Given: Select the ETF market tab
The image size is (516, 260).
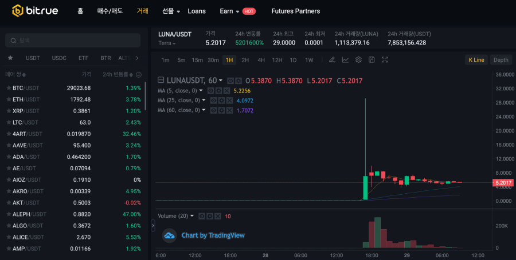Looking at the screenshot, I should 83,58.
